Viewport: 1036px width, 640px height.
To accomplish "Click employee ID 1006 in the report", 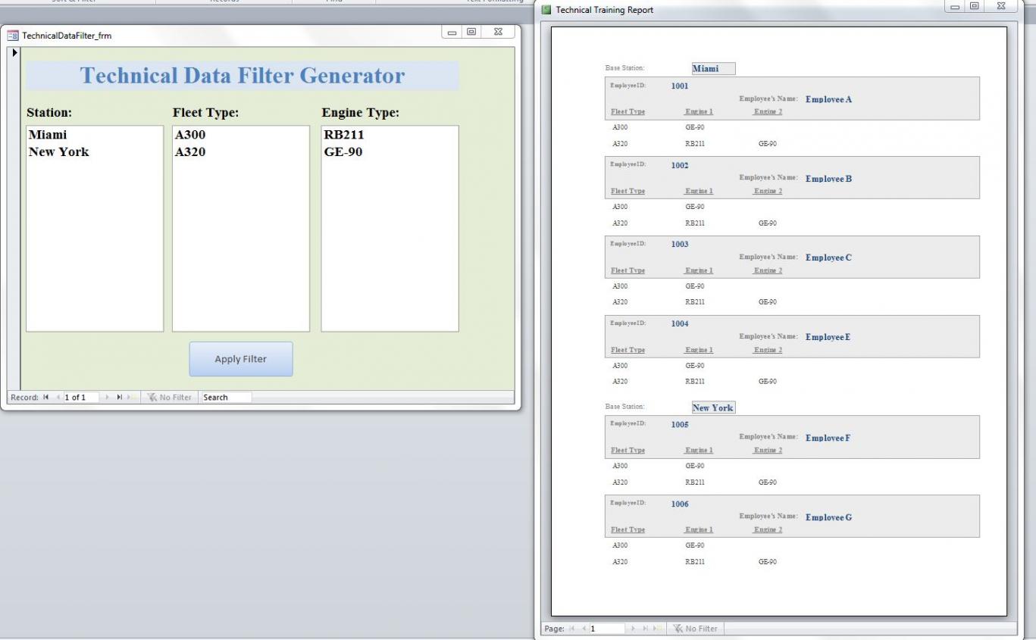I will tap(680, 504).
